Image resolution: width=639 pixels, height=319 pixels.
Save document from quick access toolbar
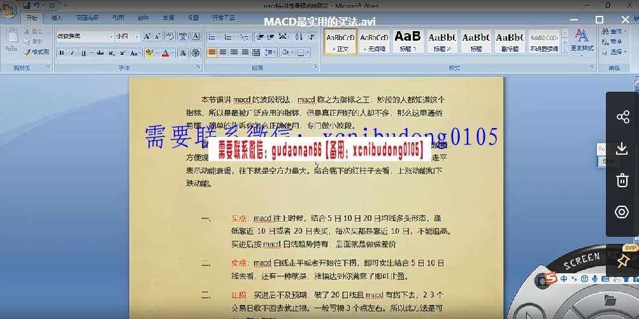pyautogui.click(x=27, y=6)
